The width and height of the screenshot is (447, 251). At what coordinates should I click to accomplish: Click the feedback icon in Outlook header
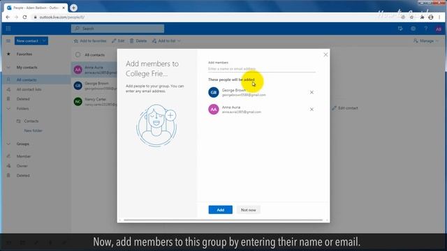pyautogui.click(x=400, y=29)
